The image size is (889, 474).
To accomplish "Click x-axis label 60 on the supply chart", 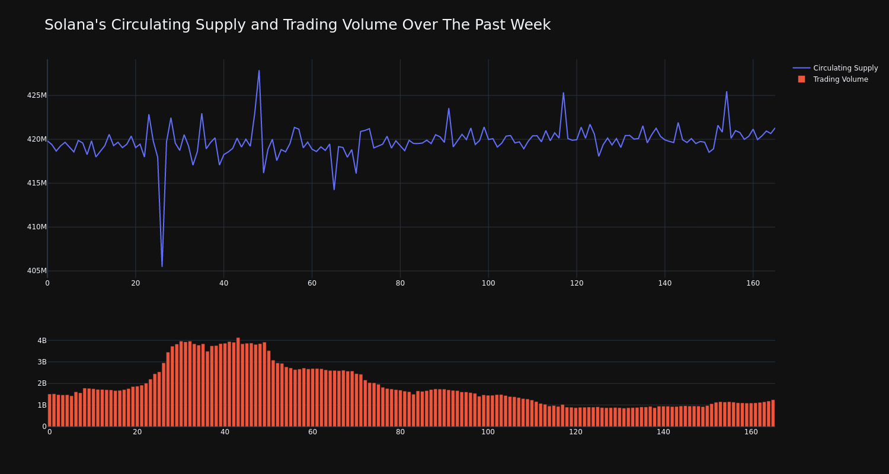I will pos(312,283).
